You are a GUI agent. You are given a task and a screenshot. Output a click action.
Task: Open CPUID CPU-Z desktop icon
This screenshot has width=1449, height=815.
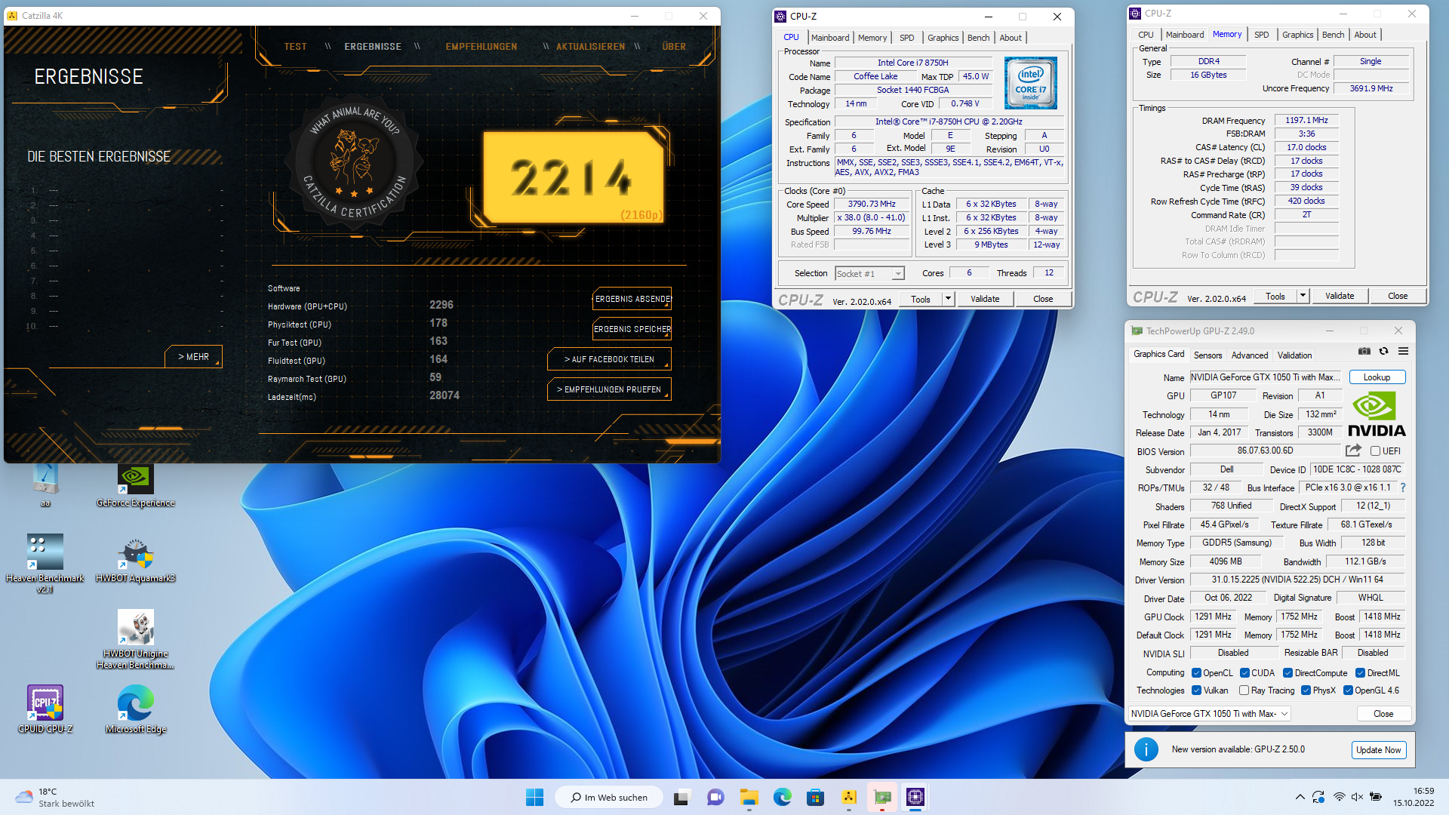coord(45,709)
